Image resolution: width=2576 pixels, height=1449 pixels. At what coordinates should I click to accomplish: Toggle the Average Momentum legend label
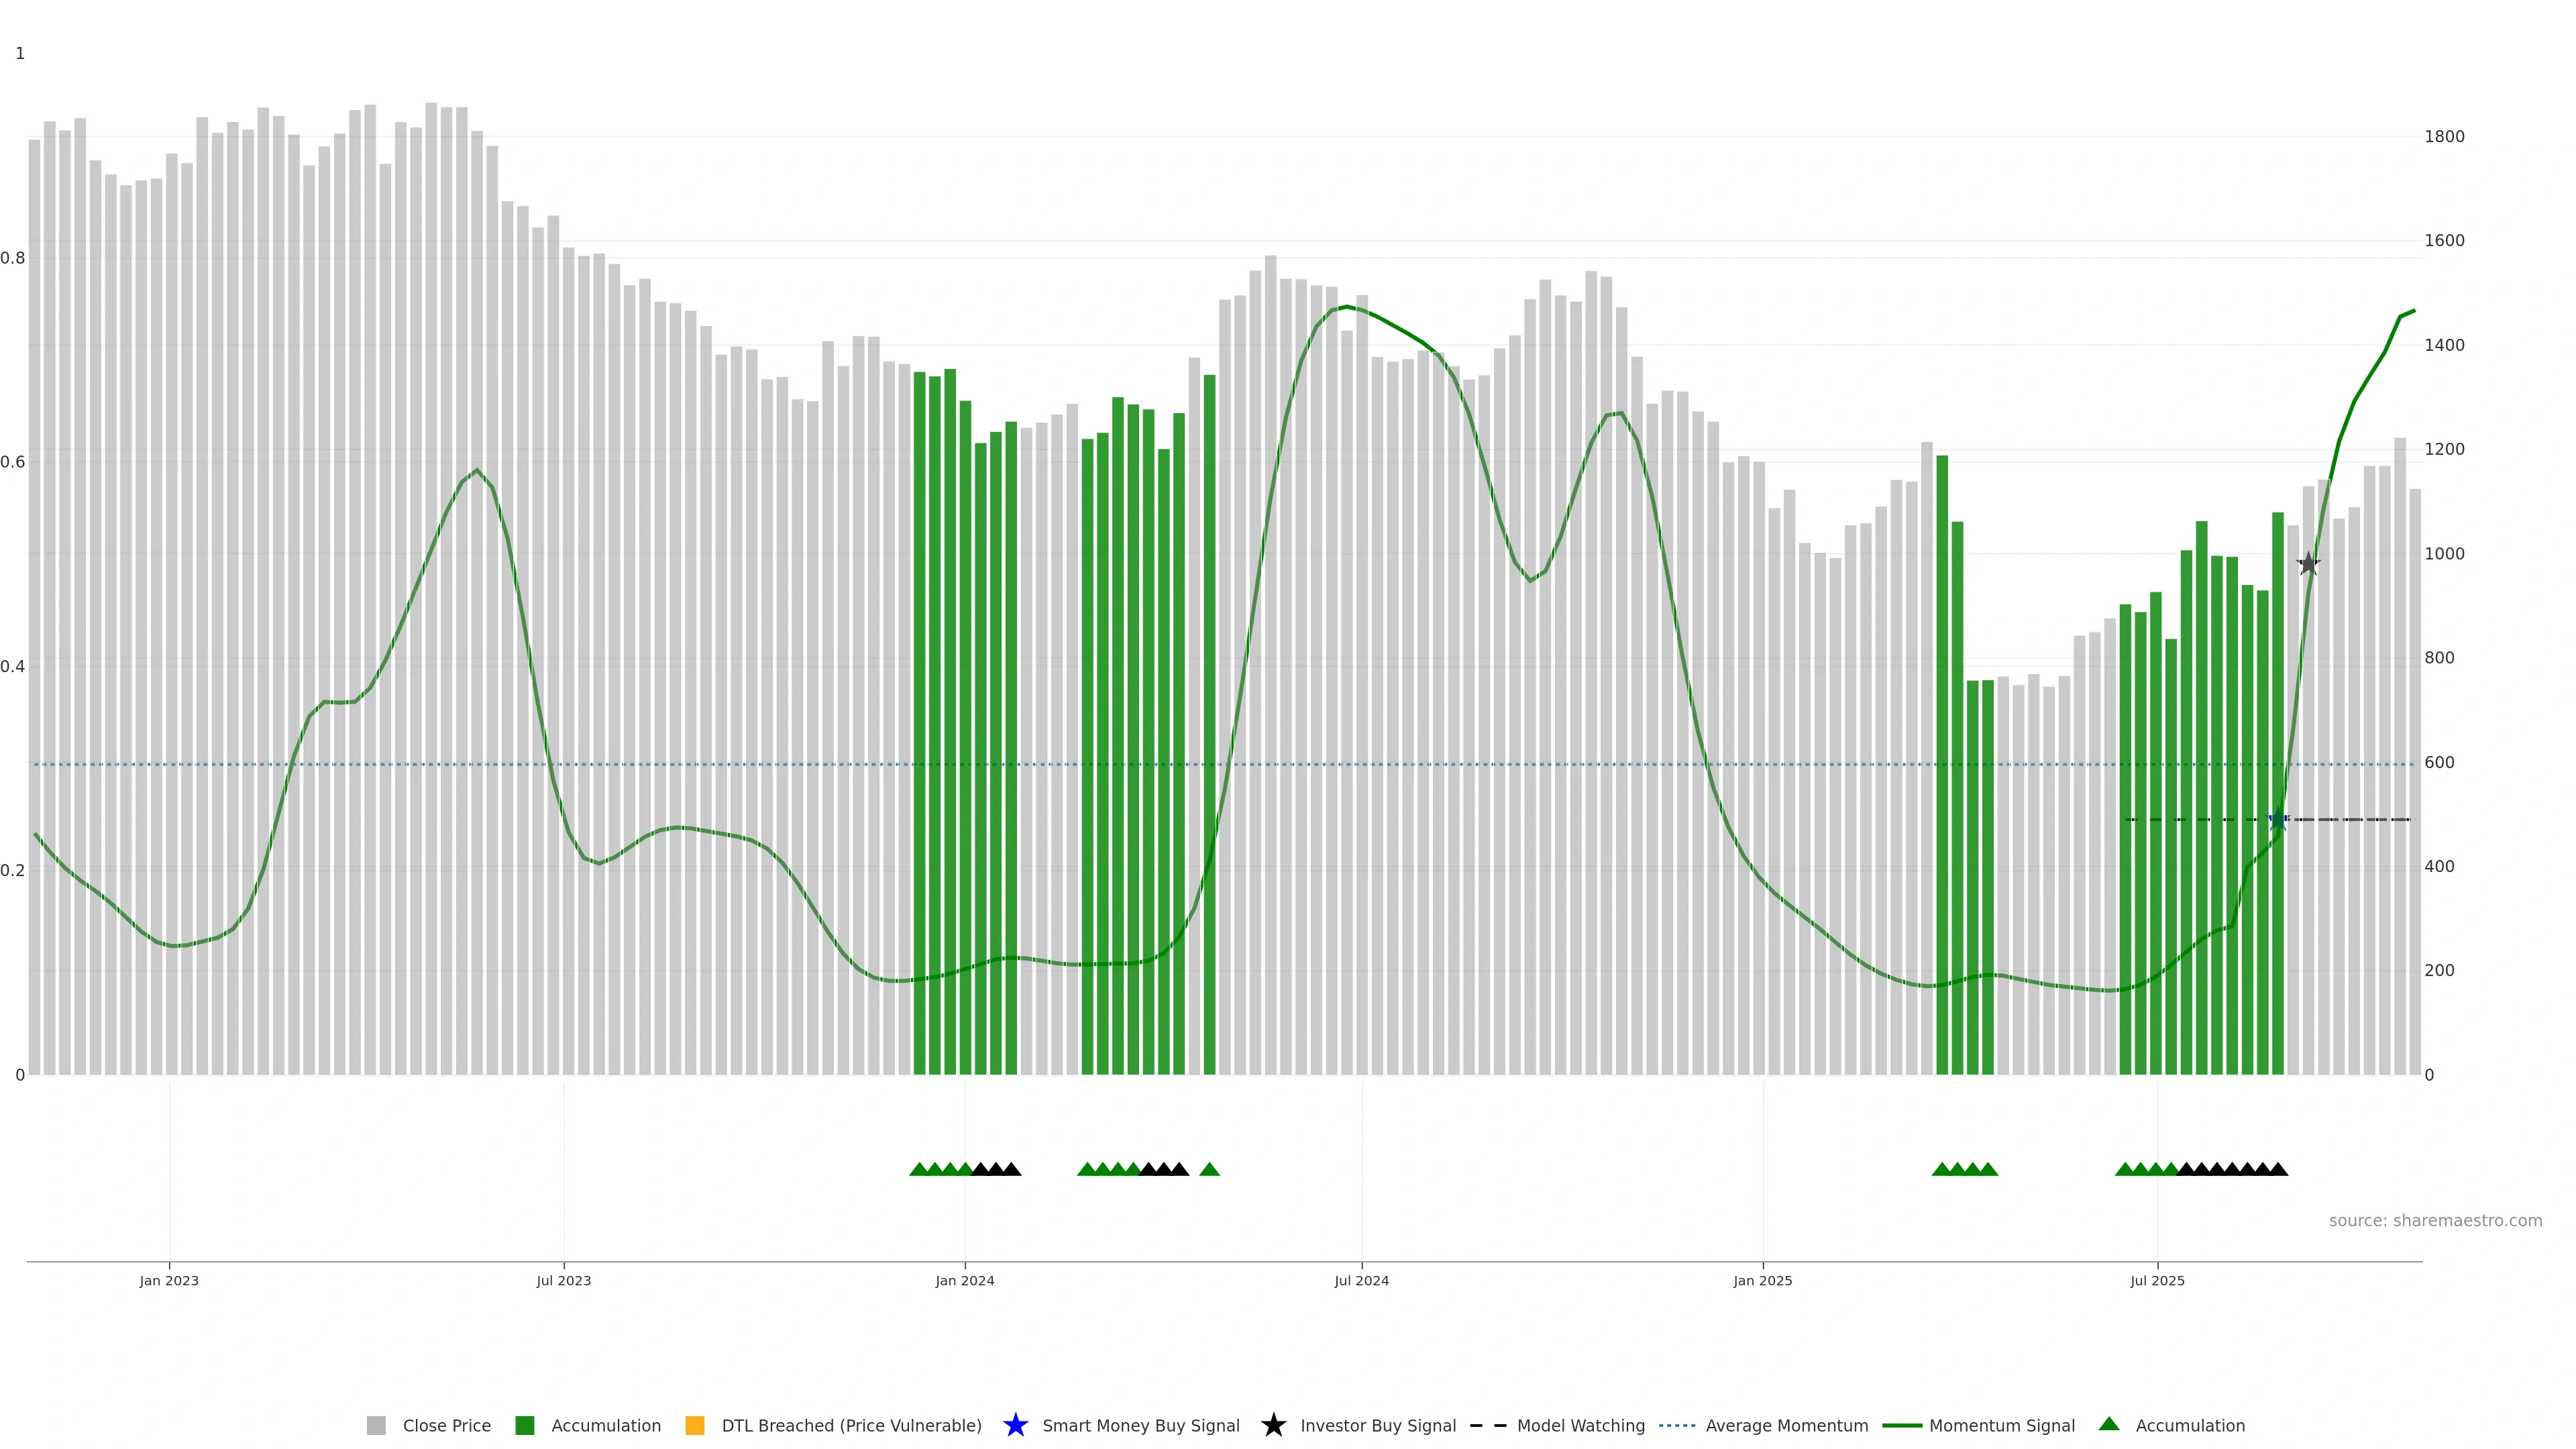pos(1786,1425)
